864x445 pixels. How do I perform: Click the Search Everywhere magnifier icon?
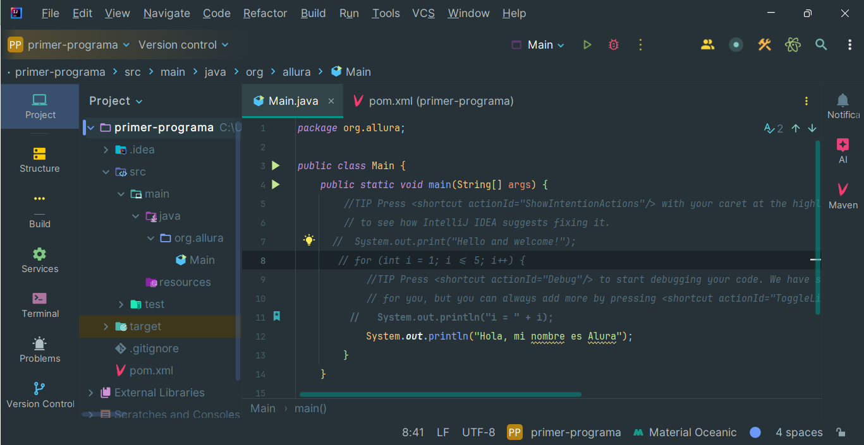pos(820,45)
